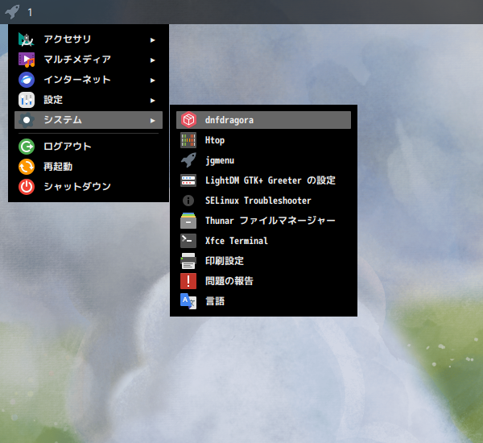Click the インターネット globe icon
Viewport: 483px width, 443px height.
[x=27, y=80]
